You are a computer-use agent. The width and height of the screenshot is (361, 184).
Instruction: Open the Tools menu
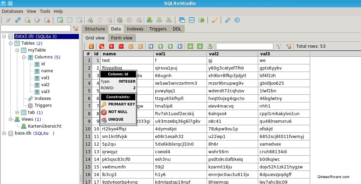[45, 11]
